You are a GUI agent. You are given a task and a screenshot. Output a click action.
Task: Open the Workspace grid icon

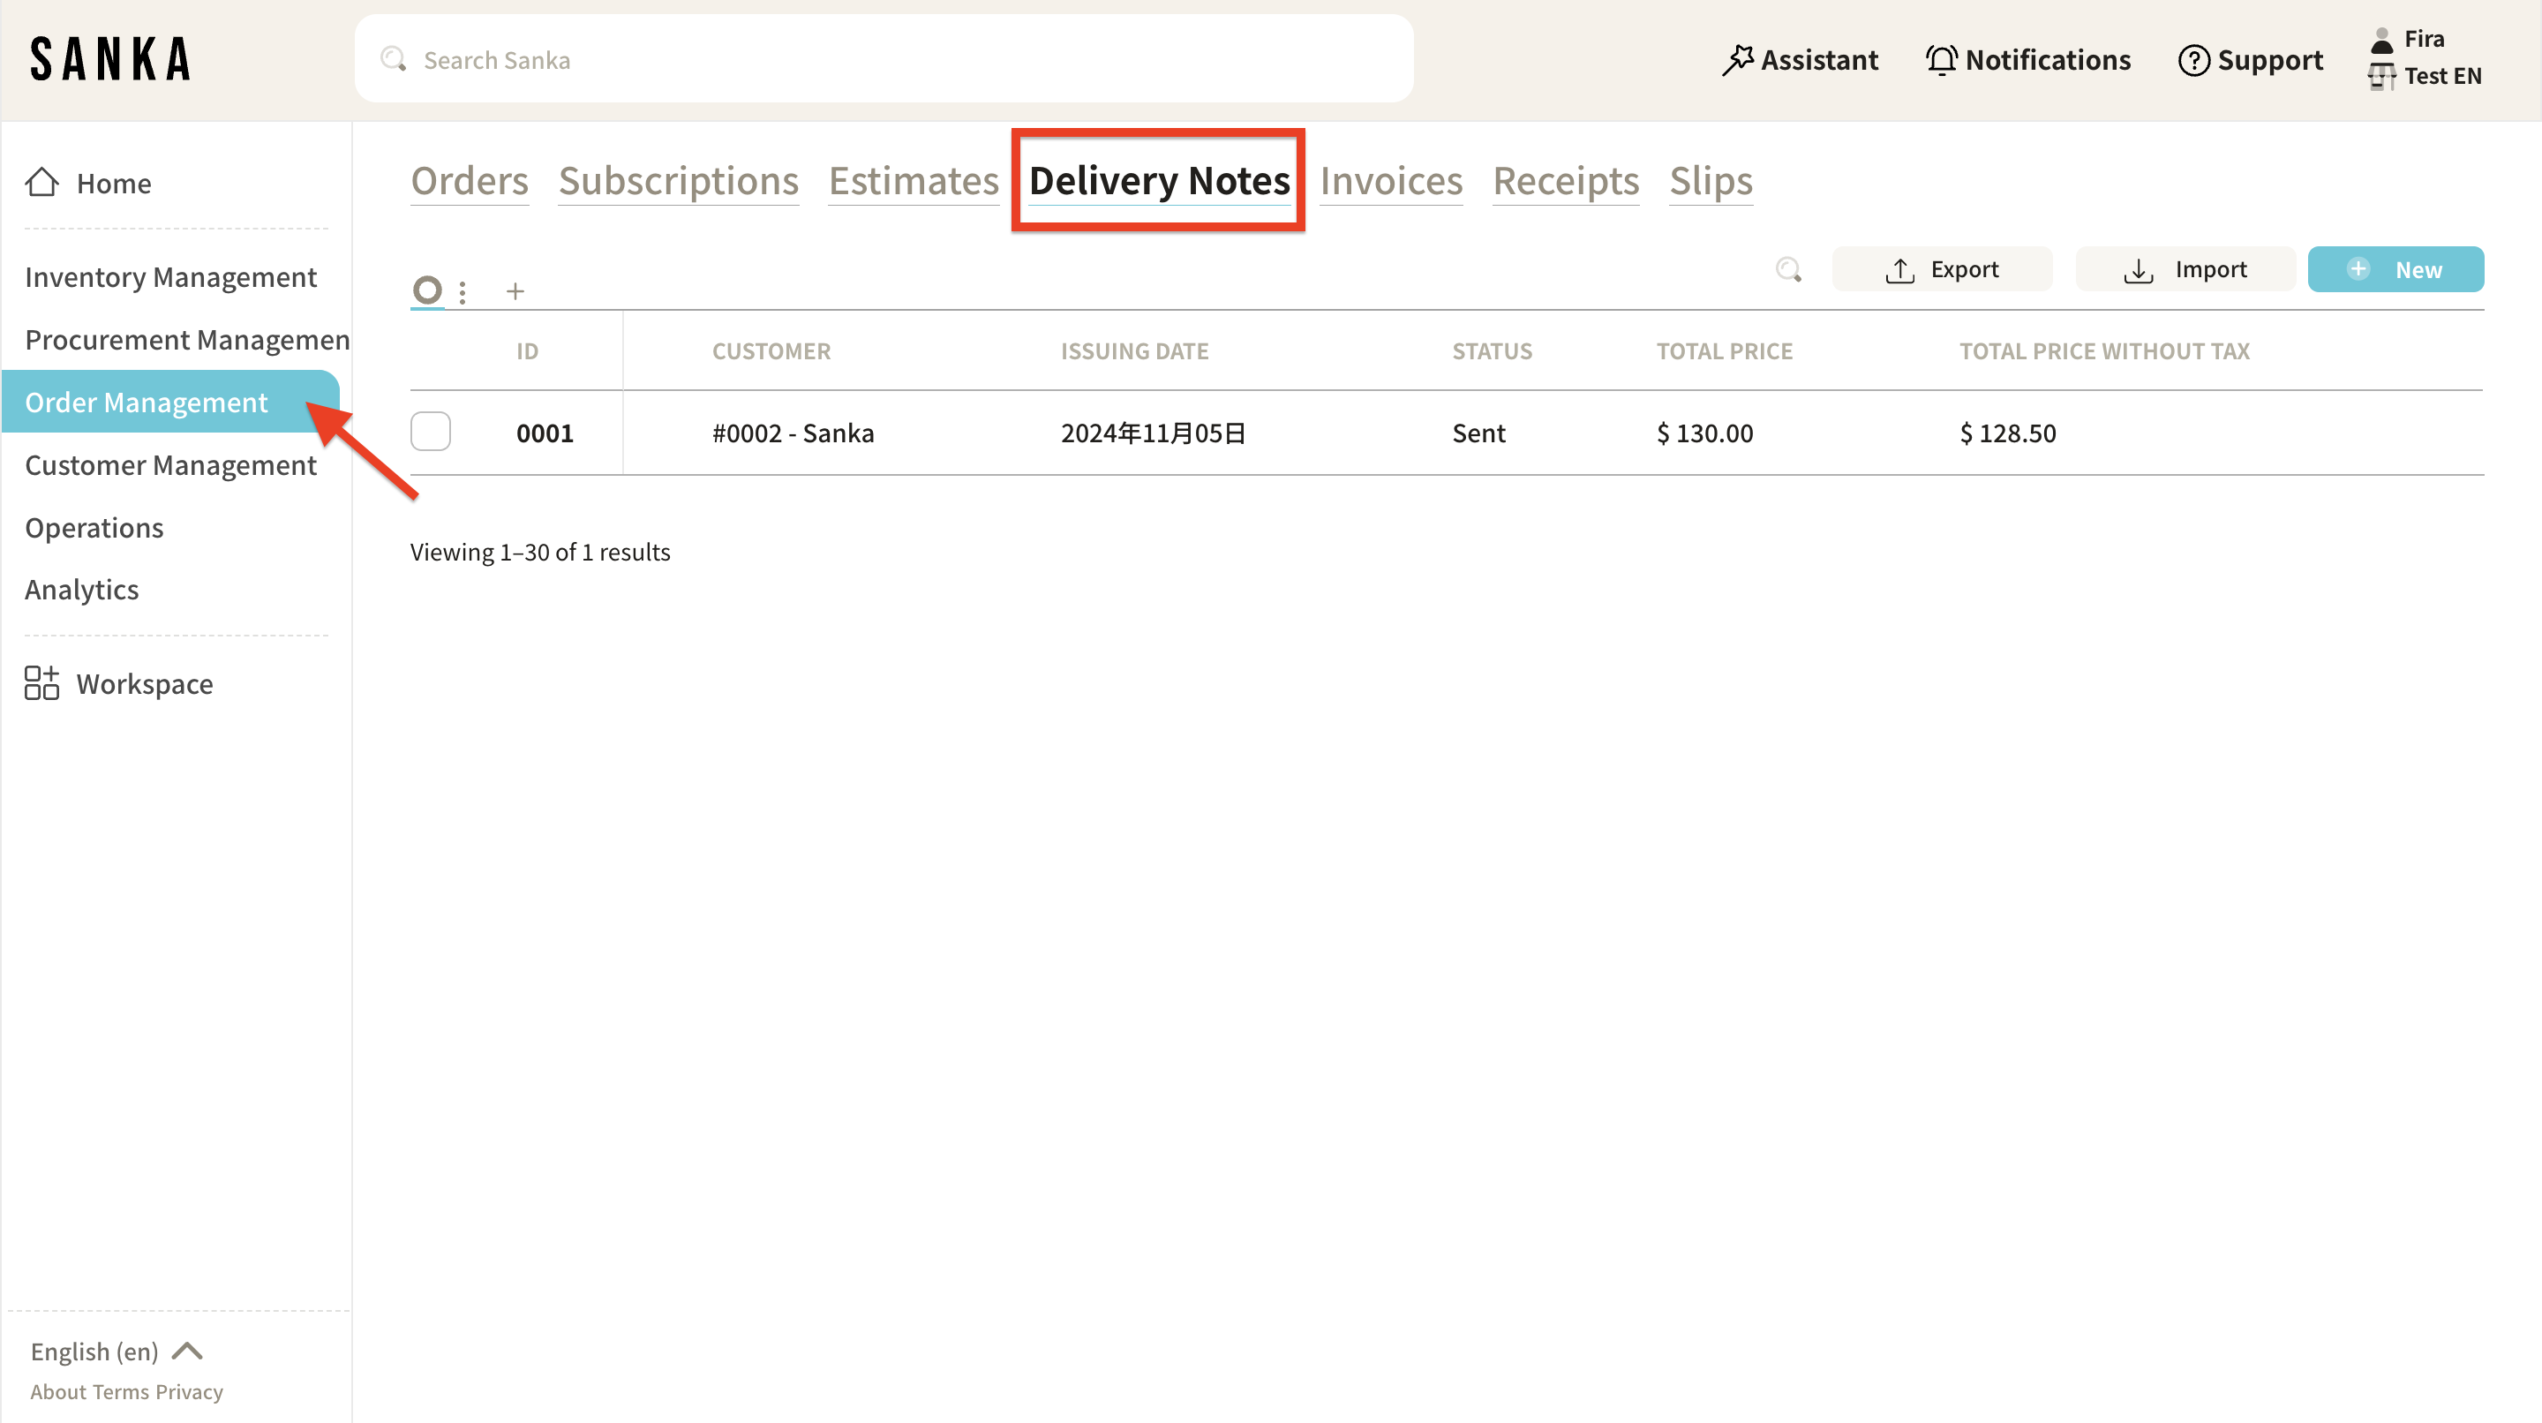point(41,683)
